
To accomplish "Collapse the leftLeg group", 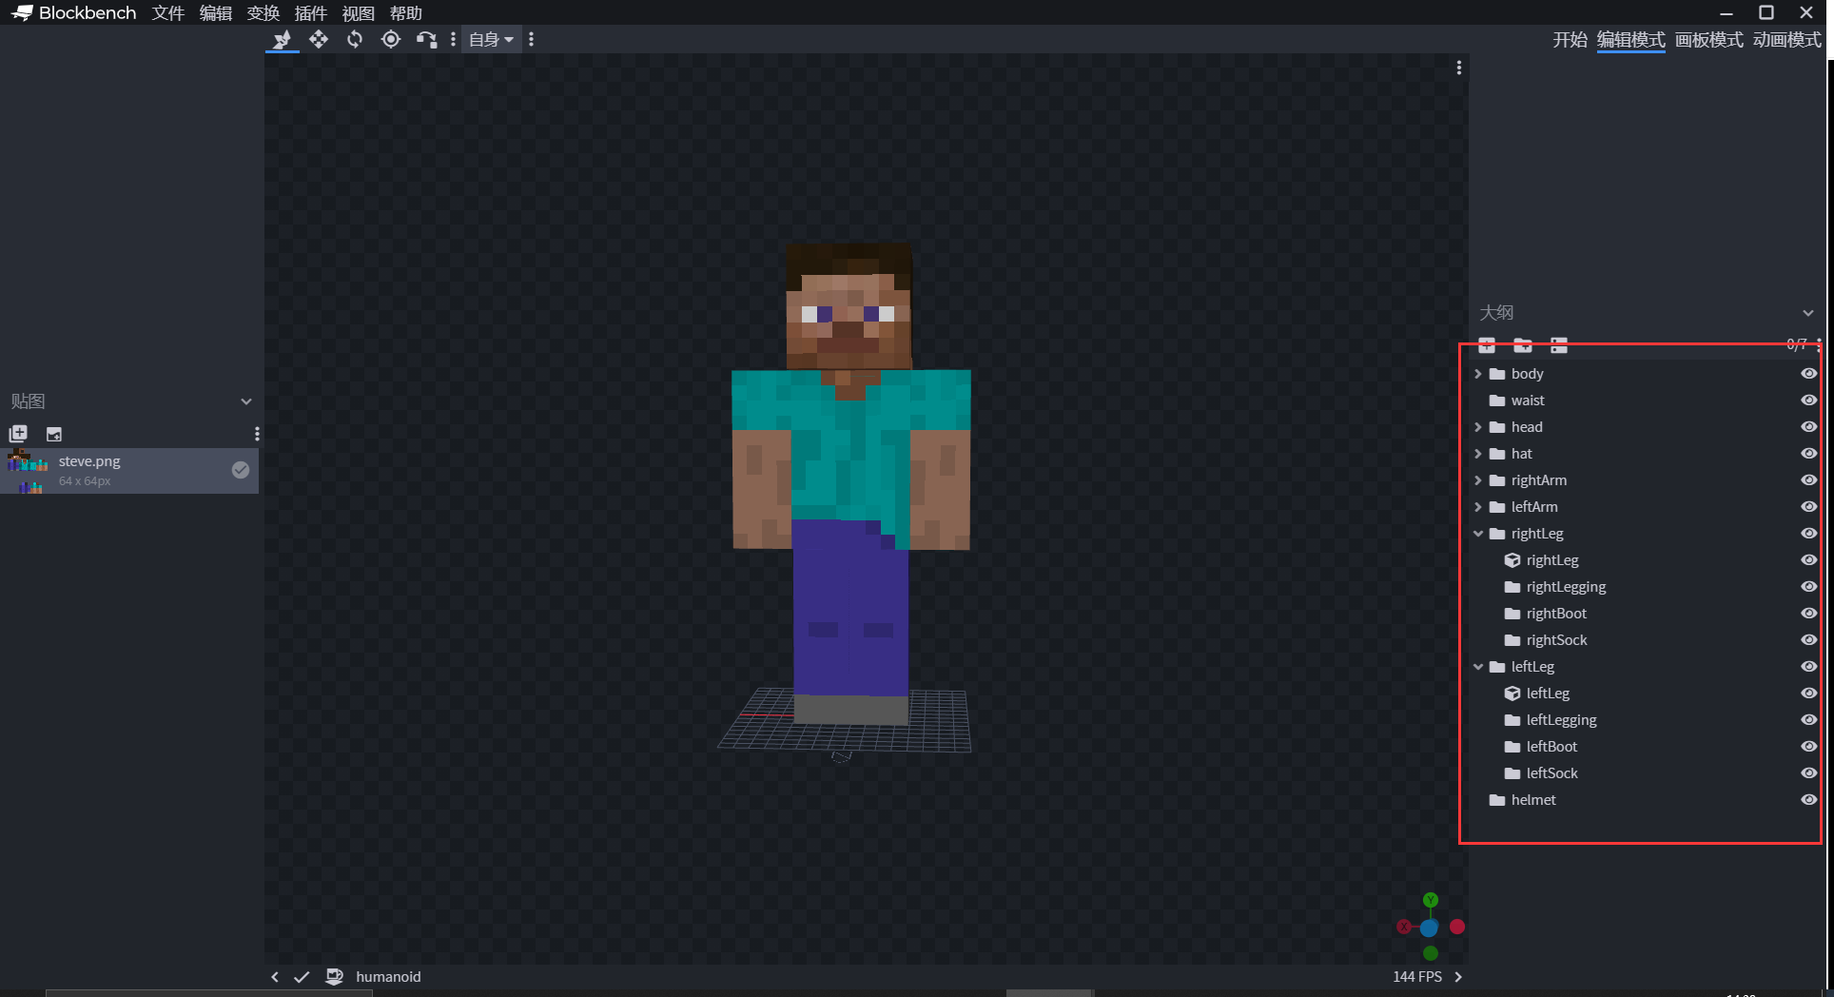I will [1478, 667].
